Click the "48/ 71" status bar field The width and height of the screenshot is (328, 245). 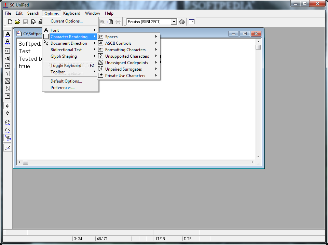(113, 239)
